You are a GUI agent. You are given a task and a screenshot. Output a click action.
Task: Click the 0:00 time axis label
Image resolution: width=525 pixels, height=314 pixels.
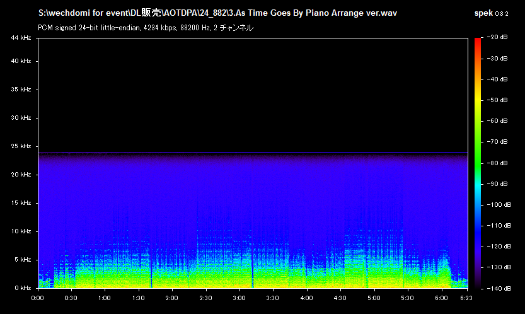coord(38,298)
